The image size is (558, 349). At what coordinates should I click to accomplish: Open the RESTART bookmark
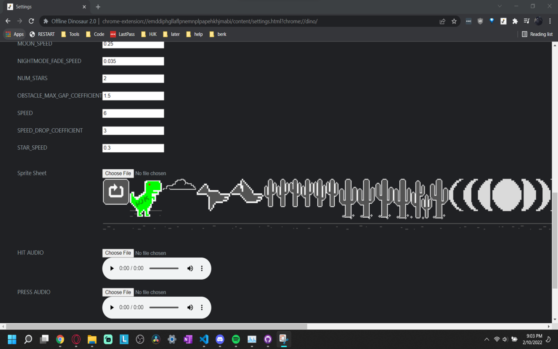[x=42, y=34]
